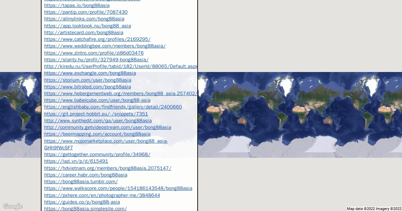Open the bong88asia.tumblr.com link
The image size is (402, 211).
(81, 182)
